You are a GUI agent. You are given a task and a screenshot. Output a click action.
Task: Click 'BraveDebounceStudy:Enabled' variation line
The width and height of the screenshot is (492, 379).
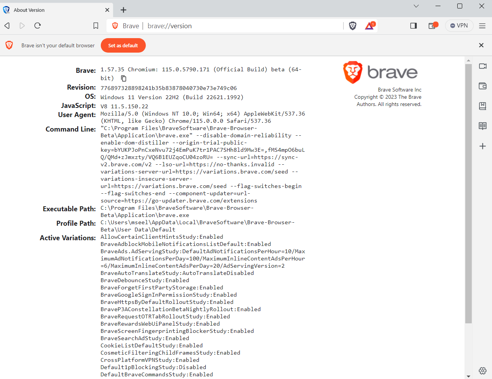pos(145,280)
